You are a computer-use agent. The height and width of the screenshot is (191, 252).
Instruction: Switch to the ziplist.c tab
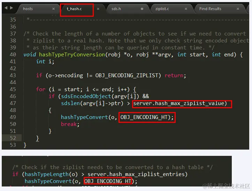(162, 9)
